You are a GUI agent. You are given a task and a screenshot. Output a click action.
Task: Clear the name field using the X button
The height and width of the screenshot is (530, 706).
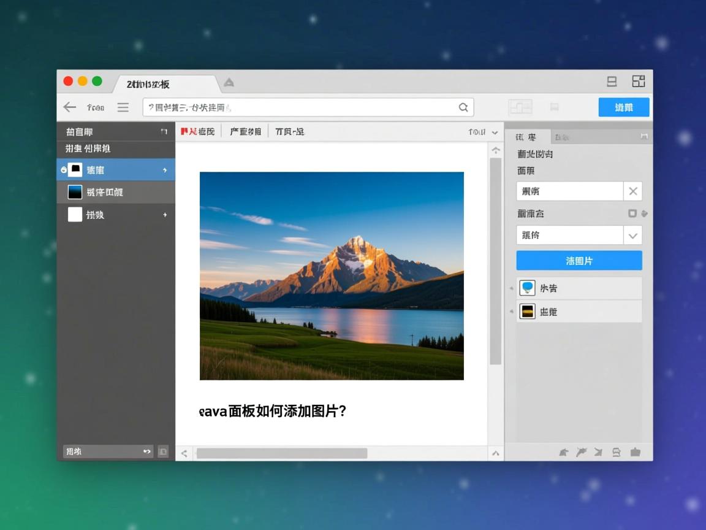(x=632, y=191)
